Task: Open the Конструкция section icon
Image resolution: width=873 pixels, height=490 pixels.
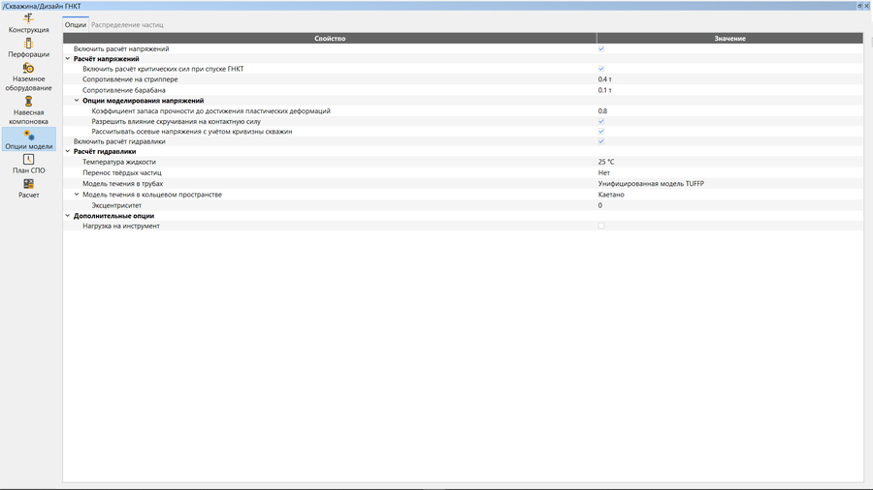Action: coord(28,18)
